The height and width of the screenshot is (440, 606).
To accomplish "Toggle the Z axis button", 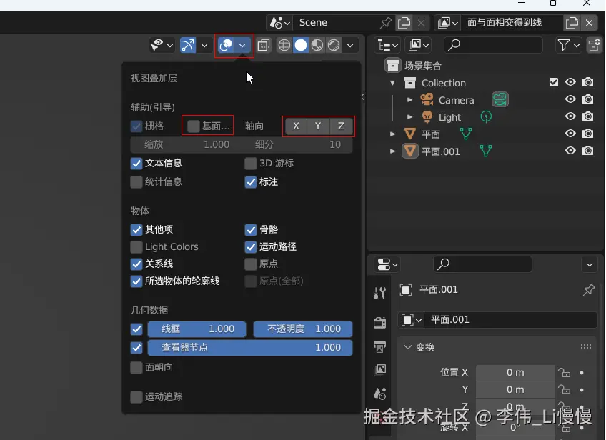I will tap(341, 126).
